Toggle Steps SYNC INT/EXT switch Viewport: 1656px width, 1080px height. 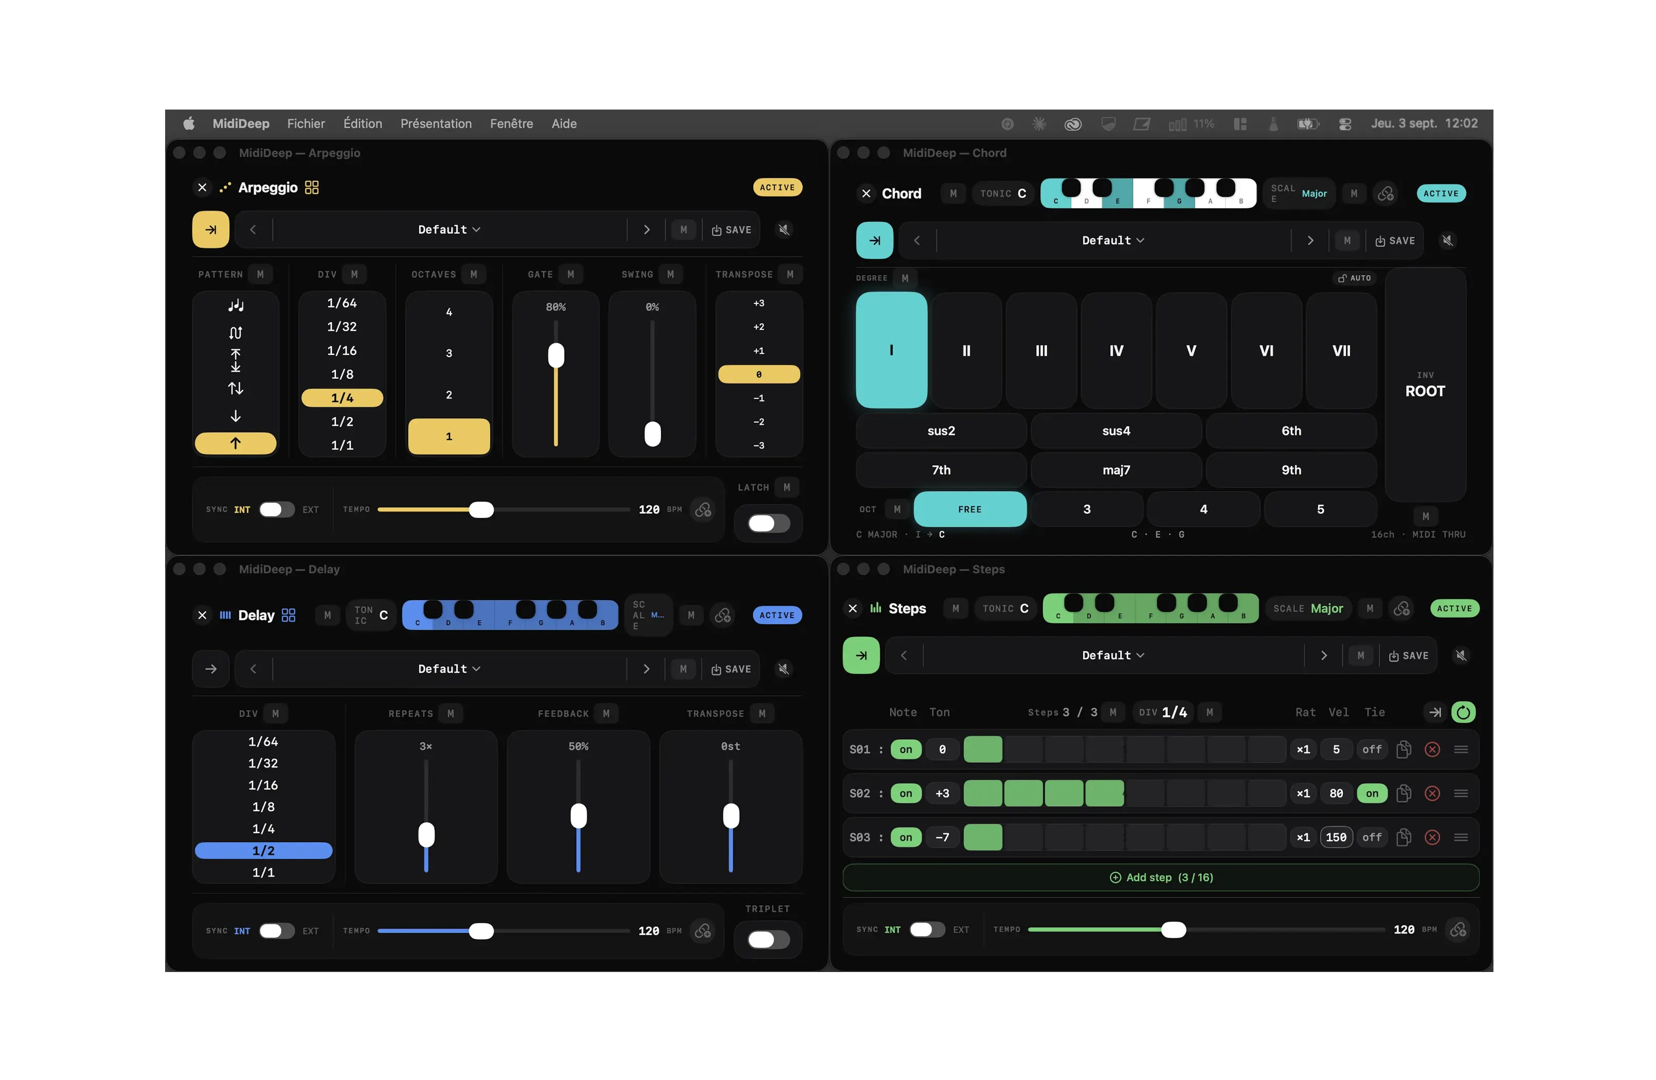pos(927,930)
